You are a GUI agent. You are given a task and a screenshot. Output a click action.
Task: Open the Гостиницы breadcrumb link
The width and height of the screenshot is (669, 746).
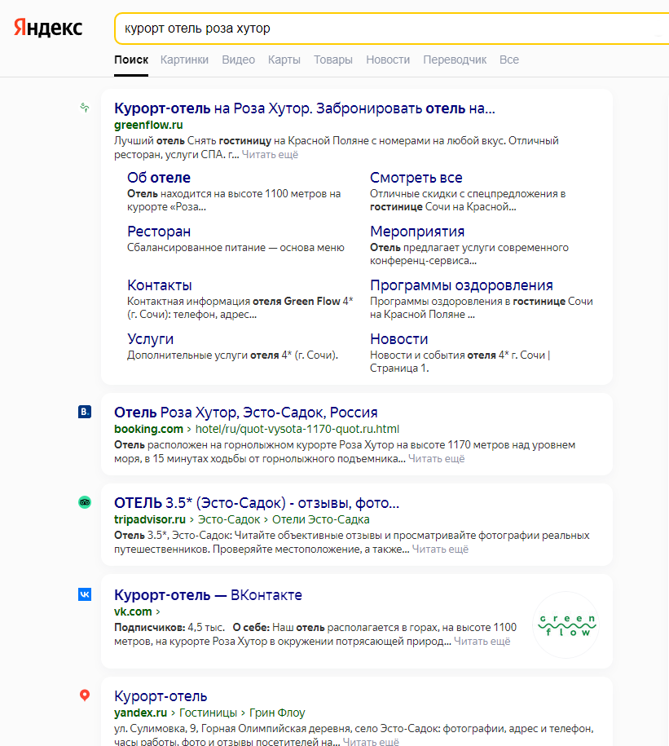209,713
